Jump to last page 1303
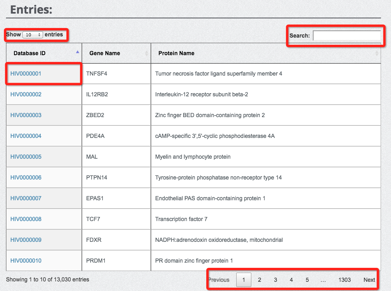The height and width of the screenshot is (291, 391). [x=344, y=280]
